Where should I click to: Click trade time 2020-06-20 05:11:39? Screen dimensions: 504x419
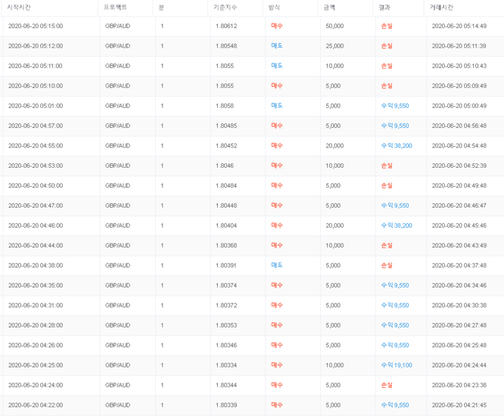click(x=458, y=46)
